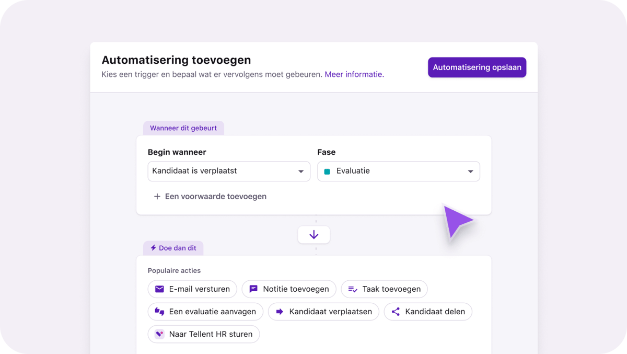Add a condition via Een voorwaarde toevoegen
627x354 pixels.
[215, 196]
